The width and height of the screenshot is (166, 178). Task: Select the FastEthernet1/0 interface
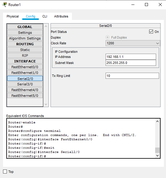(25, 73)
